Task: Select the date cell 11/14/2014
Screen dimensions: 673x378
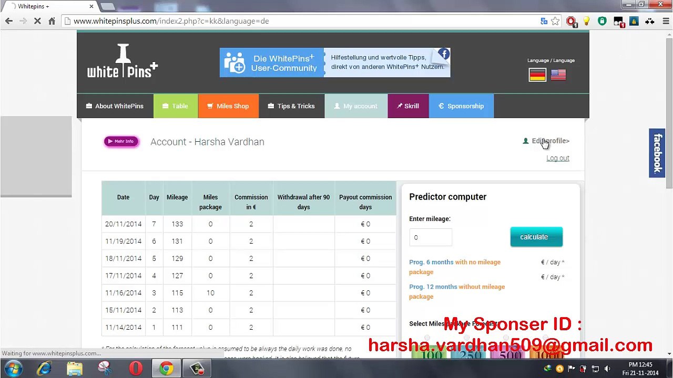Action: pyautogui.click(x=123, y=328)
